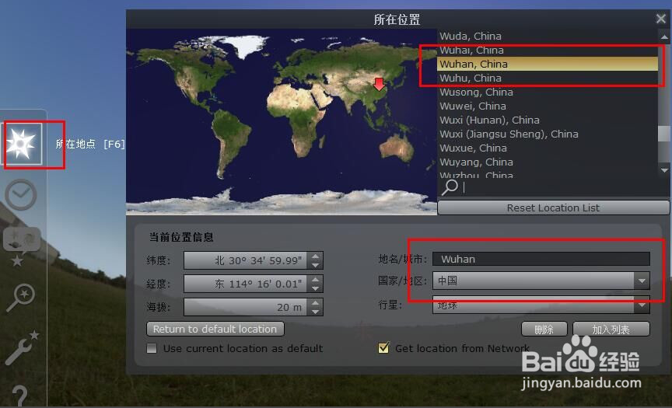
Task: Select Wuhan, China in the list
Action: tap(548, 64)
